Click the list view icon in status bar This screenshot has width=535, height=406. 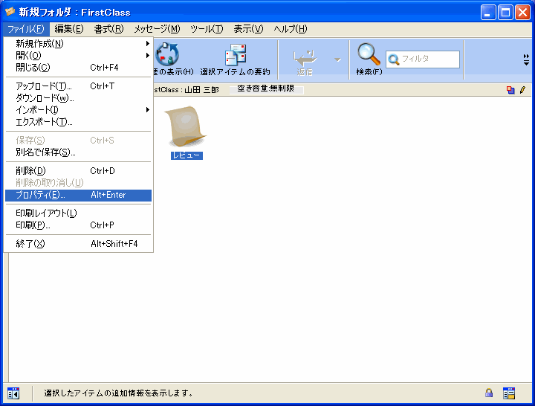point(509,393)
